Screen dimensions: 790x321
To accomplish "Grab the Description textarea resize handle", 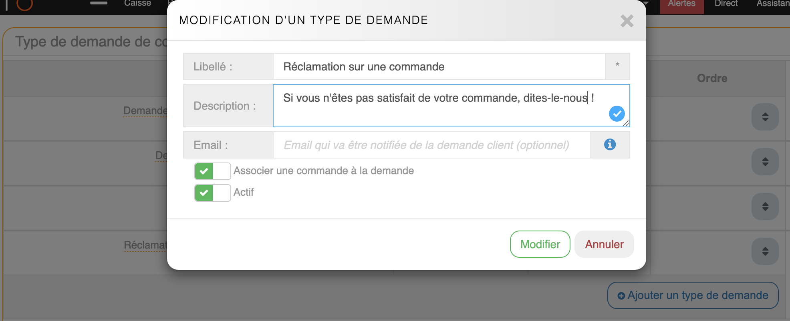I will pos(626,123).
